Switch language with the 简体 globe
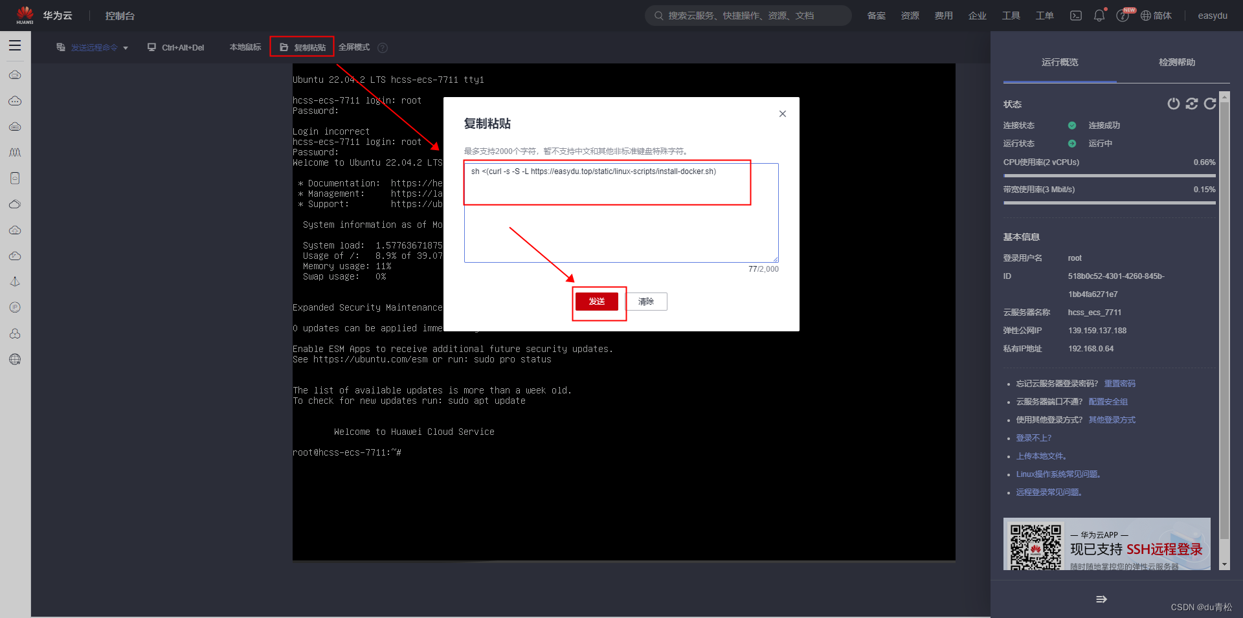 [x=1156, y=16]
